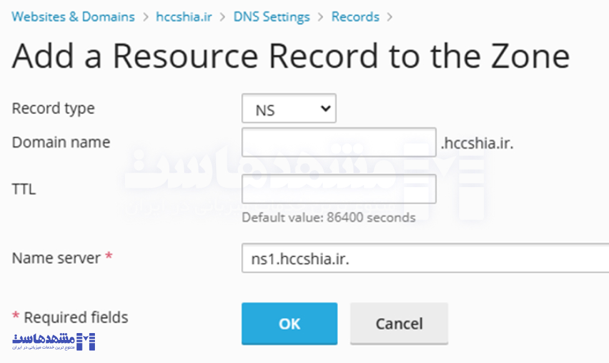
Task: Expand the record type combo box arrow
Action: (325, 108)
